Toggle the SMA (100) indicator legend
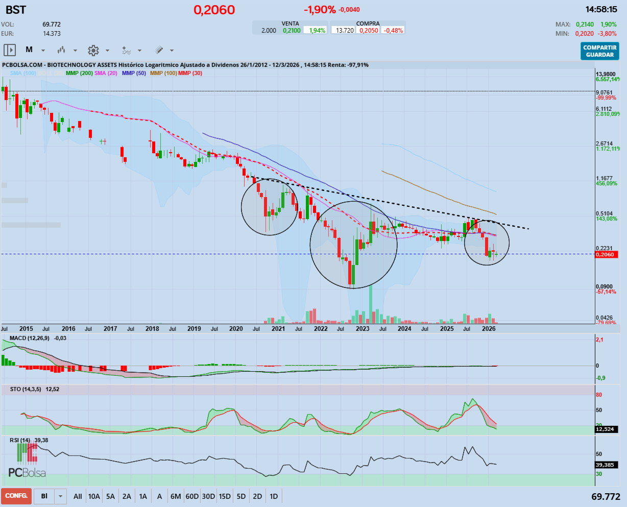627x507 pixels. click(23, 74)
